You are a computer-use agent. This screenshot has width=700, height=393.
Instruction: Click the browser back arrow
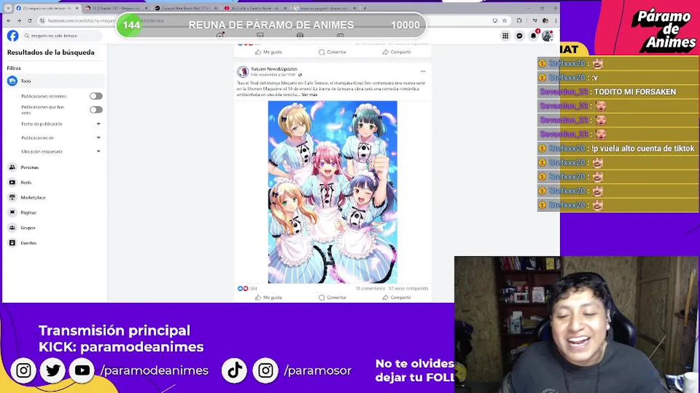(8, 21)
